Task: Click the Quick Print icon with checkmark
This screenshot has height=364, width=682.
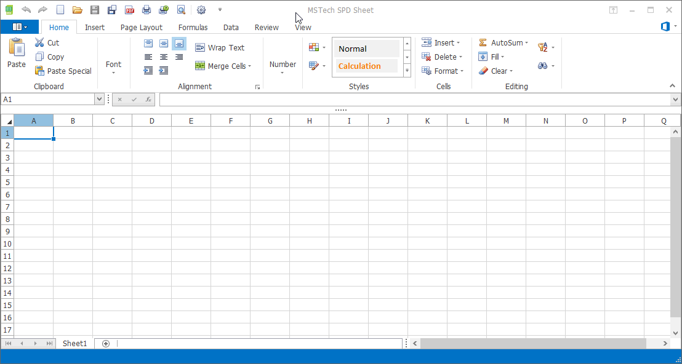Action: pos(164,10)
